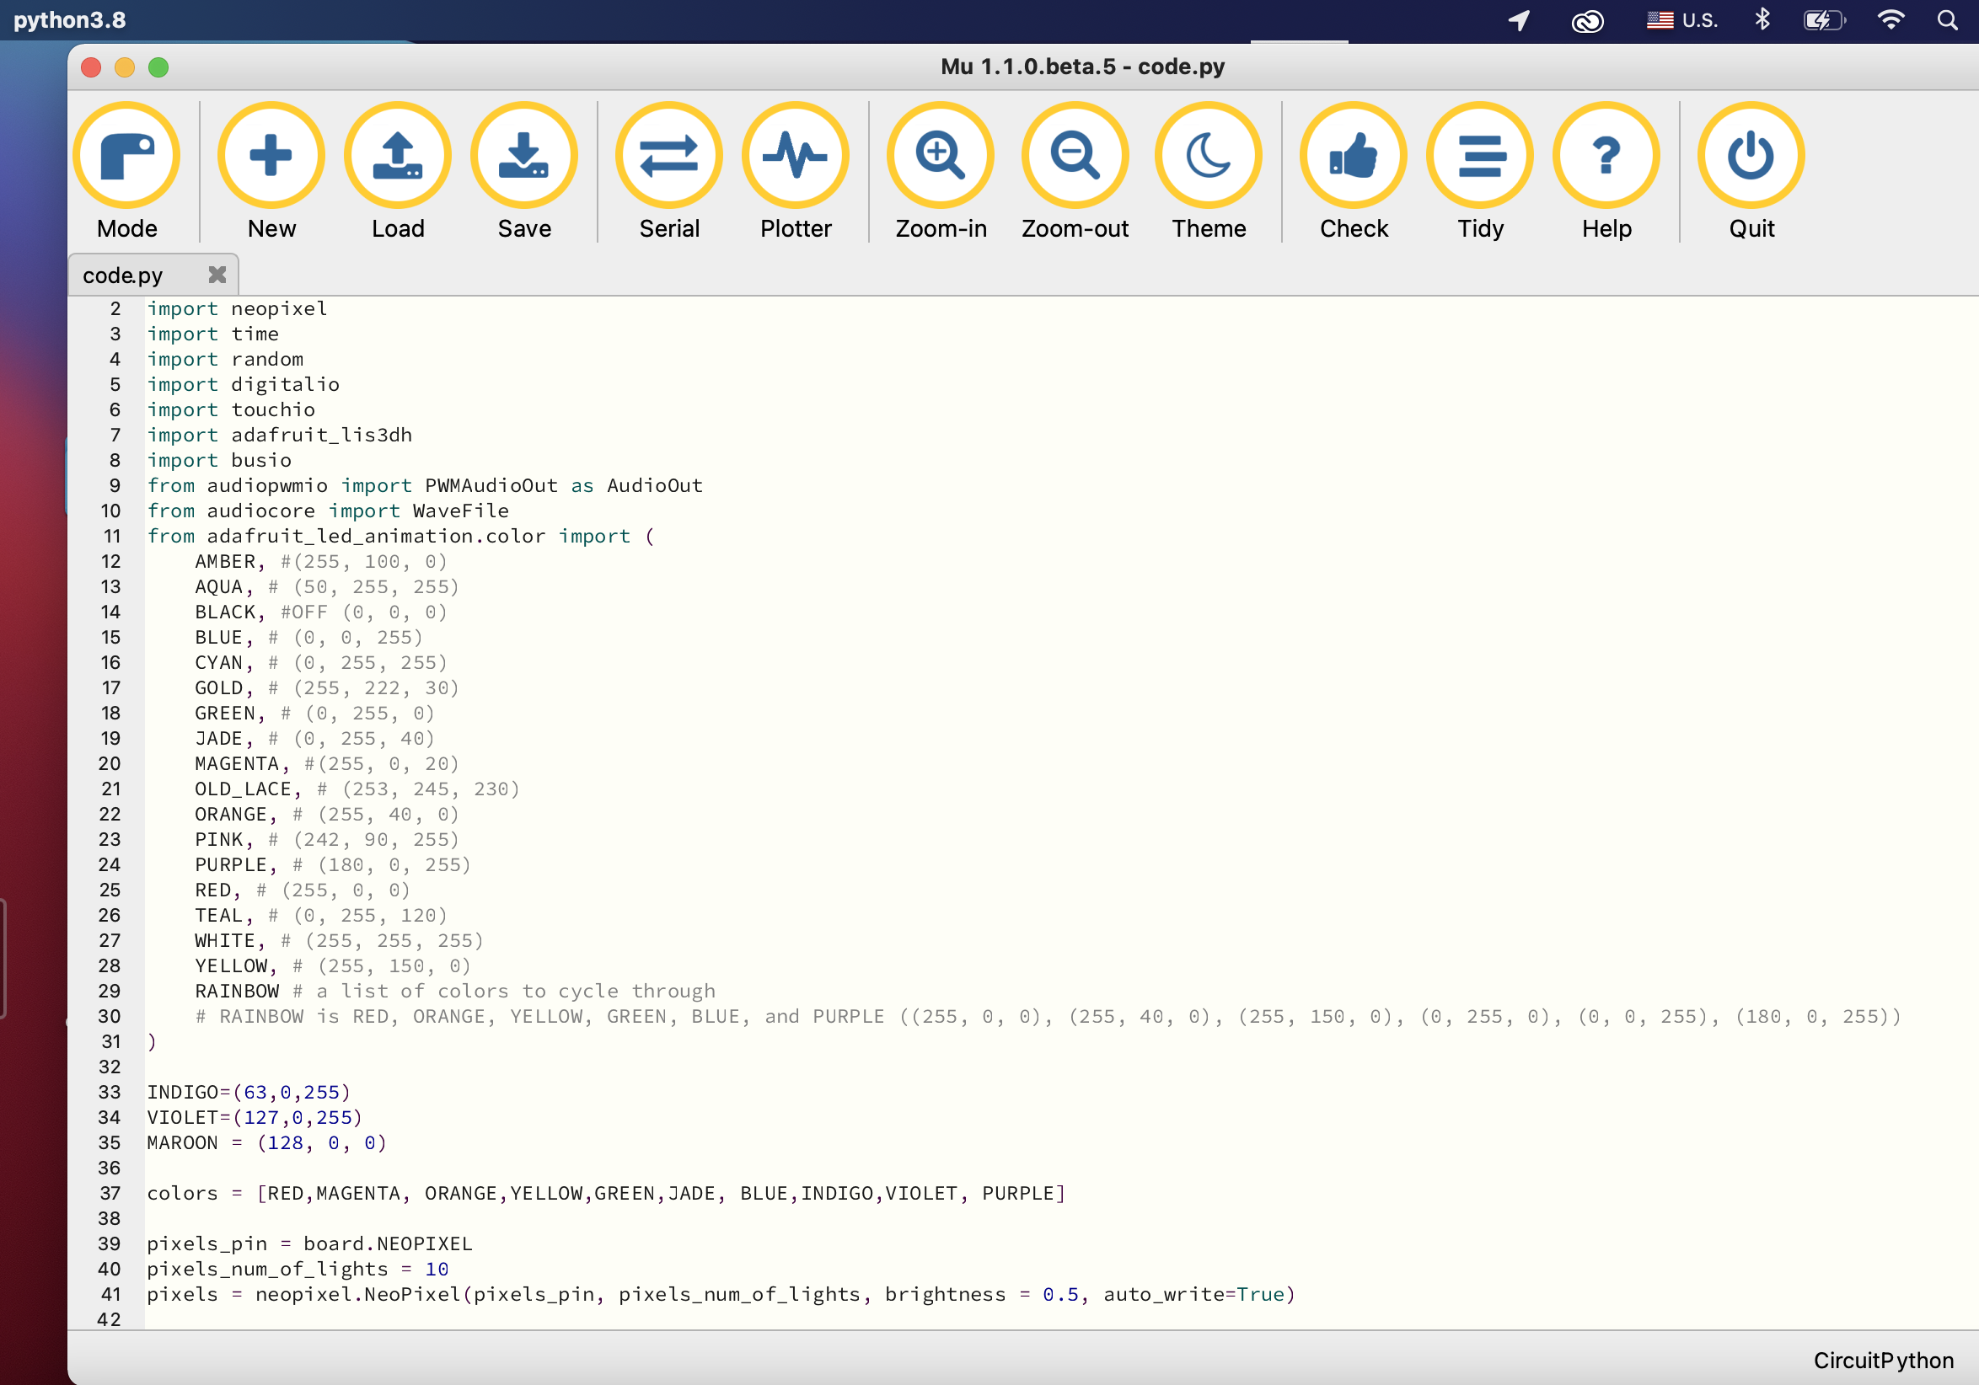Click 'import adafruit_lis3dh' on line 7
Screen dimensions: 1979x1385
tap(279, 435)
